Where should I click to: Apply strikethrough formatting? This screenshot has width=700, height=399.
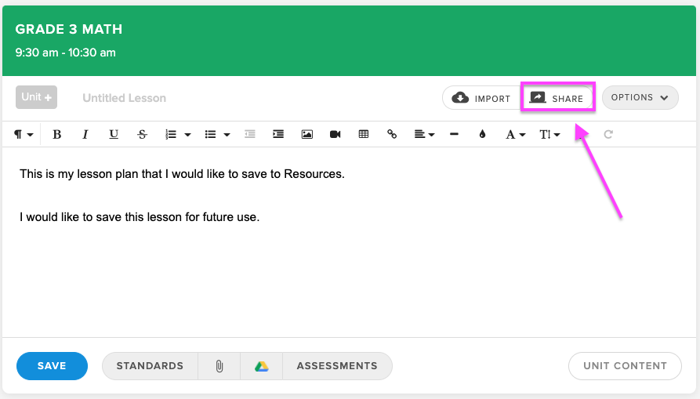pos(142,134)
